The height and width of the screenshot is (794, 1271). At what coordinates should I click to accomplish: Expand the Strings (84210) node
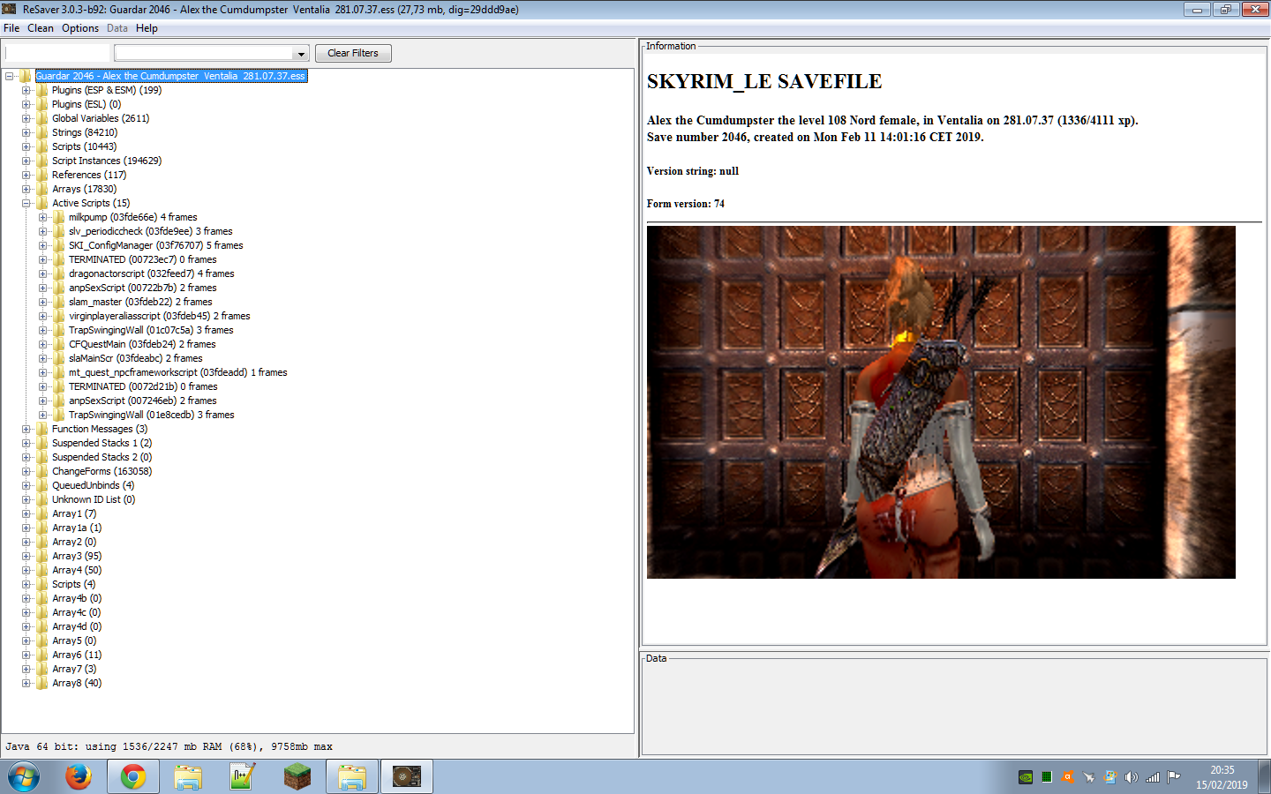pos(26,132)
